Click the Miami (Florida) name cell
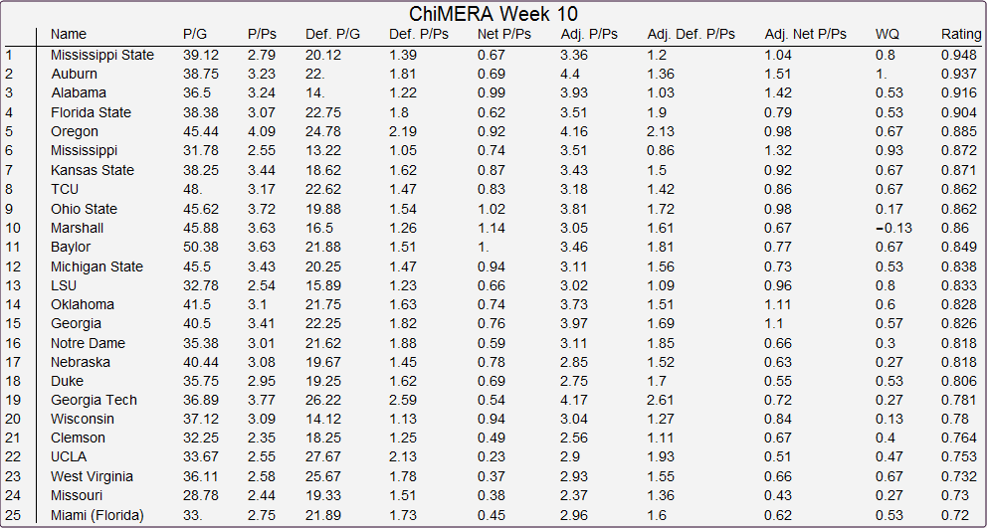This screenshot has height=529, width=987. pyautogui.click(x=98, y=515)
